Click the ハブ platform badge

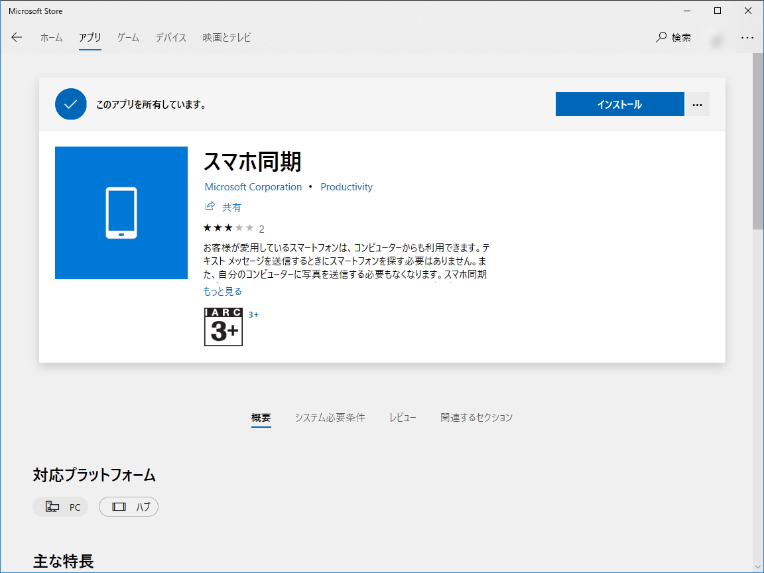128,506
